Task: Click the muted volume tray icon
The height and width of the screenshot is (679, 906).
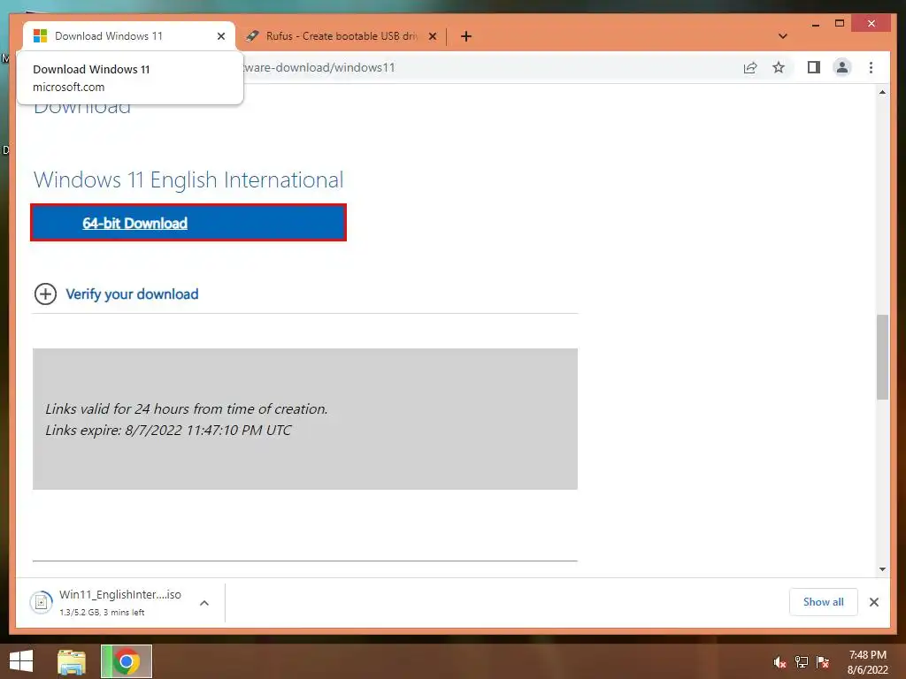Action: pos(779,662)
